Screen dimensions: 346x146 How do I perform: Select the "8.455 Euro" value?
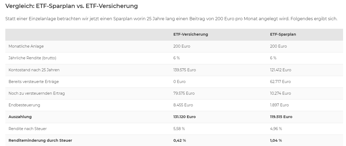coord(183,105)
